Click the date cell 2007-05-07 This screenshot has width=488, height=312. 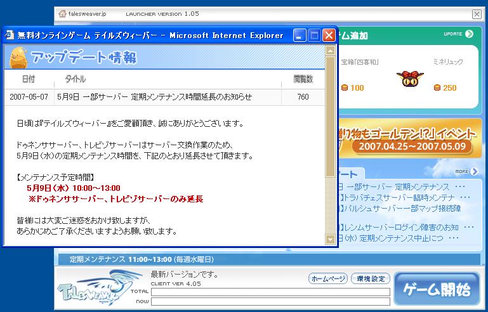tap(29, 97)
